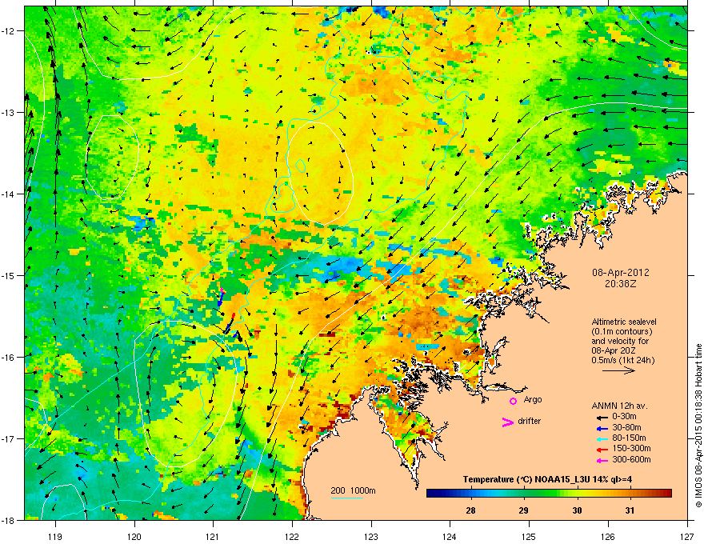Screen dimensions: 704x544
Task: Click the "ANMN 12h av." legend heading
Action: [x=619, y=406]
